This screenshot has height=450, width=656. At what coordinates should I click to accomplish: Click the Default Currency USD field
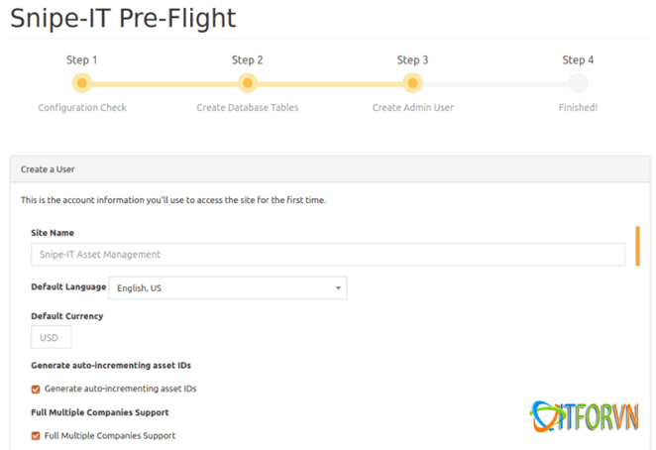(x=51, y=337)
